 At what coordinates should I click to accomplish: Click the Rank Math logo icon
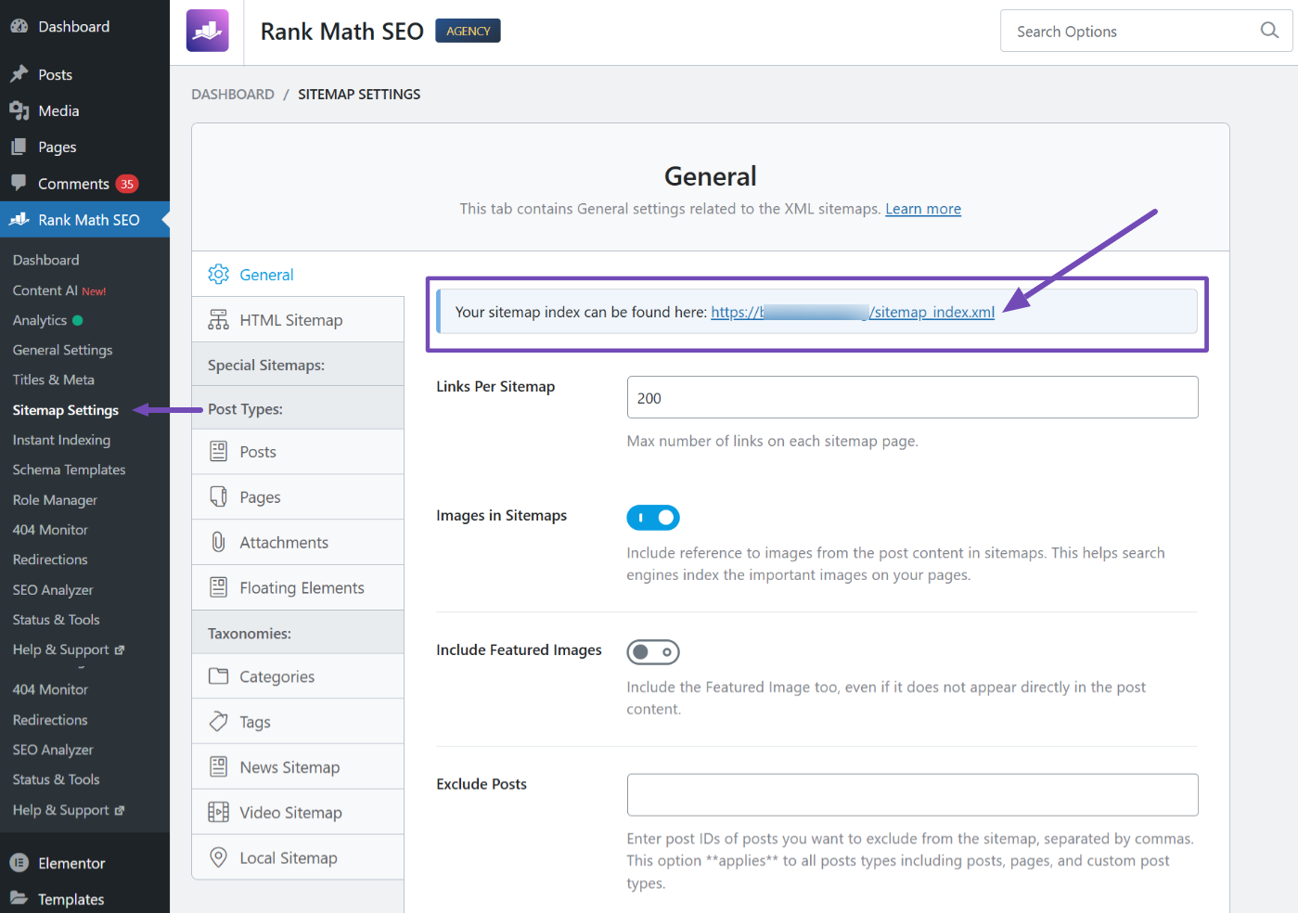tap(207, 31)
